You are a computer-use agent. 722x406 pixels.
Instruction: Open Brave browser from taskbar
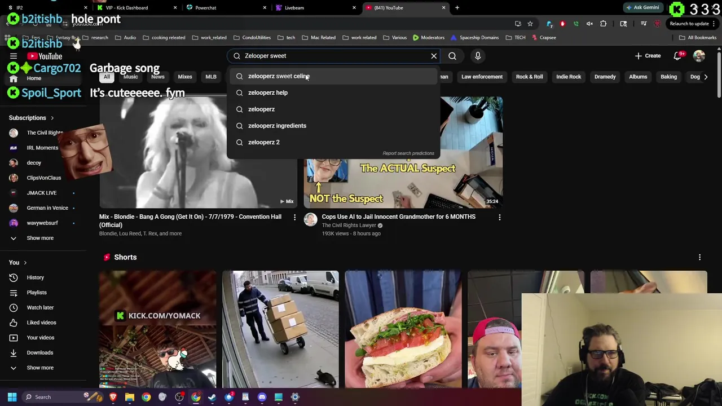point(113,397)
